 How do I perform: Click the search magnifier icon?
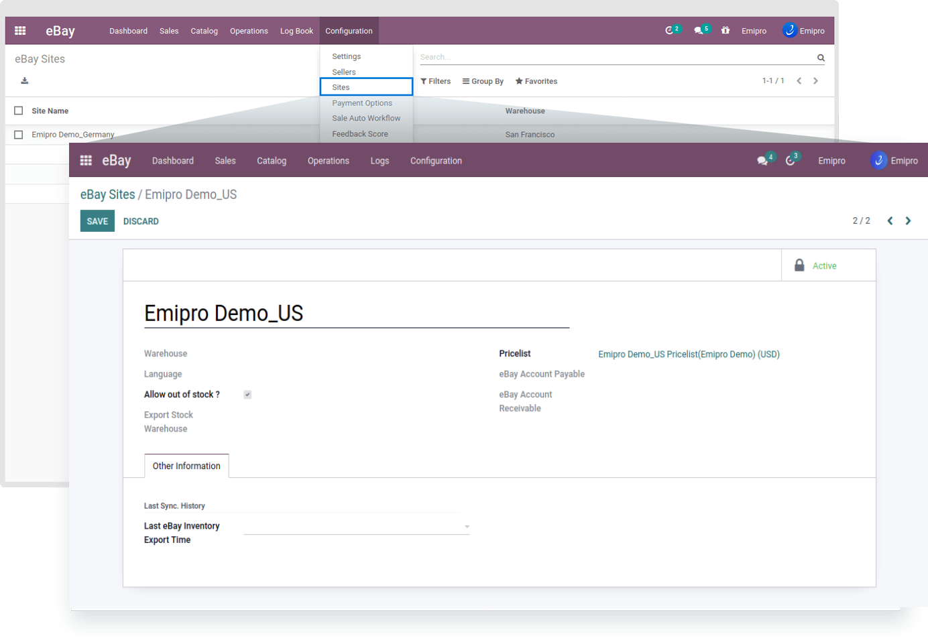coord(821,58)
